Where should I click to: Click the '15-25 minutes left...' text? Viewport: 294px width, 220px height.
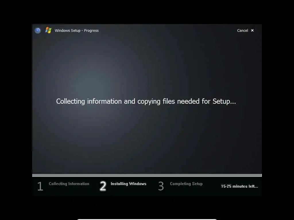(x=239, y=186)
